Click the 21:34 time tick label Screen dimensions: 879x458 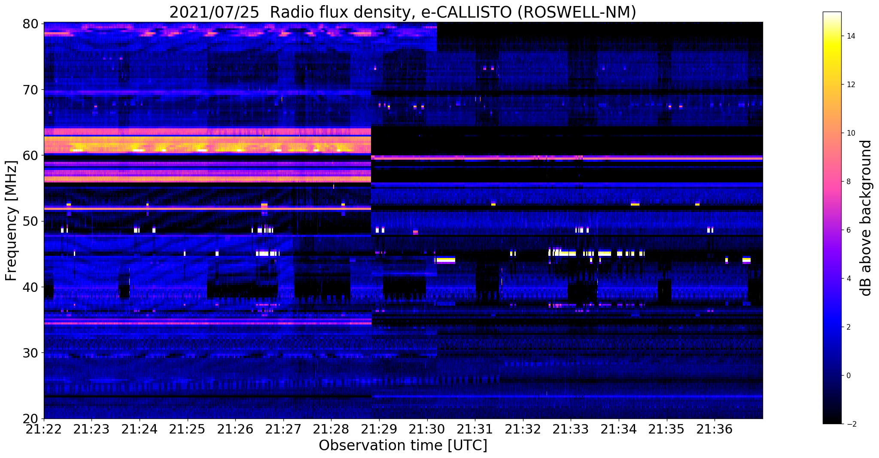click(619, 429)
